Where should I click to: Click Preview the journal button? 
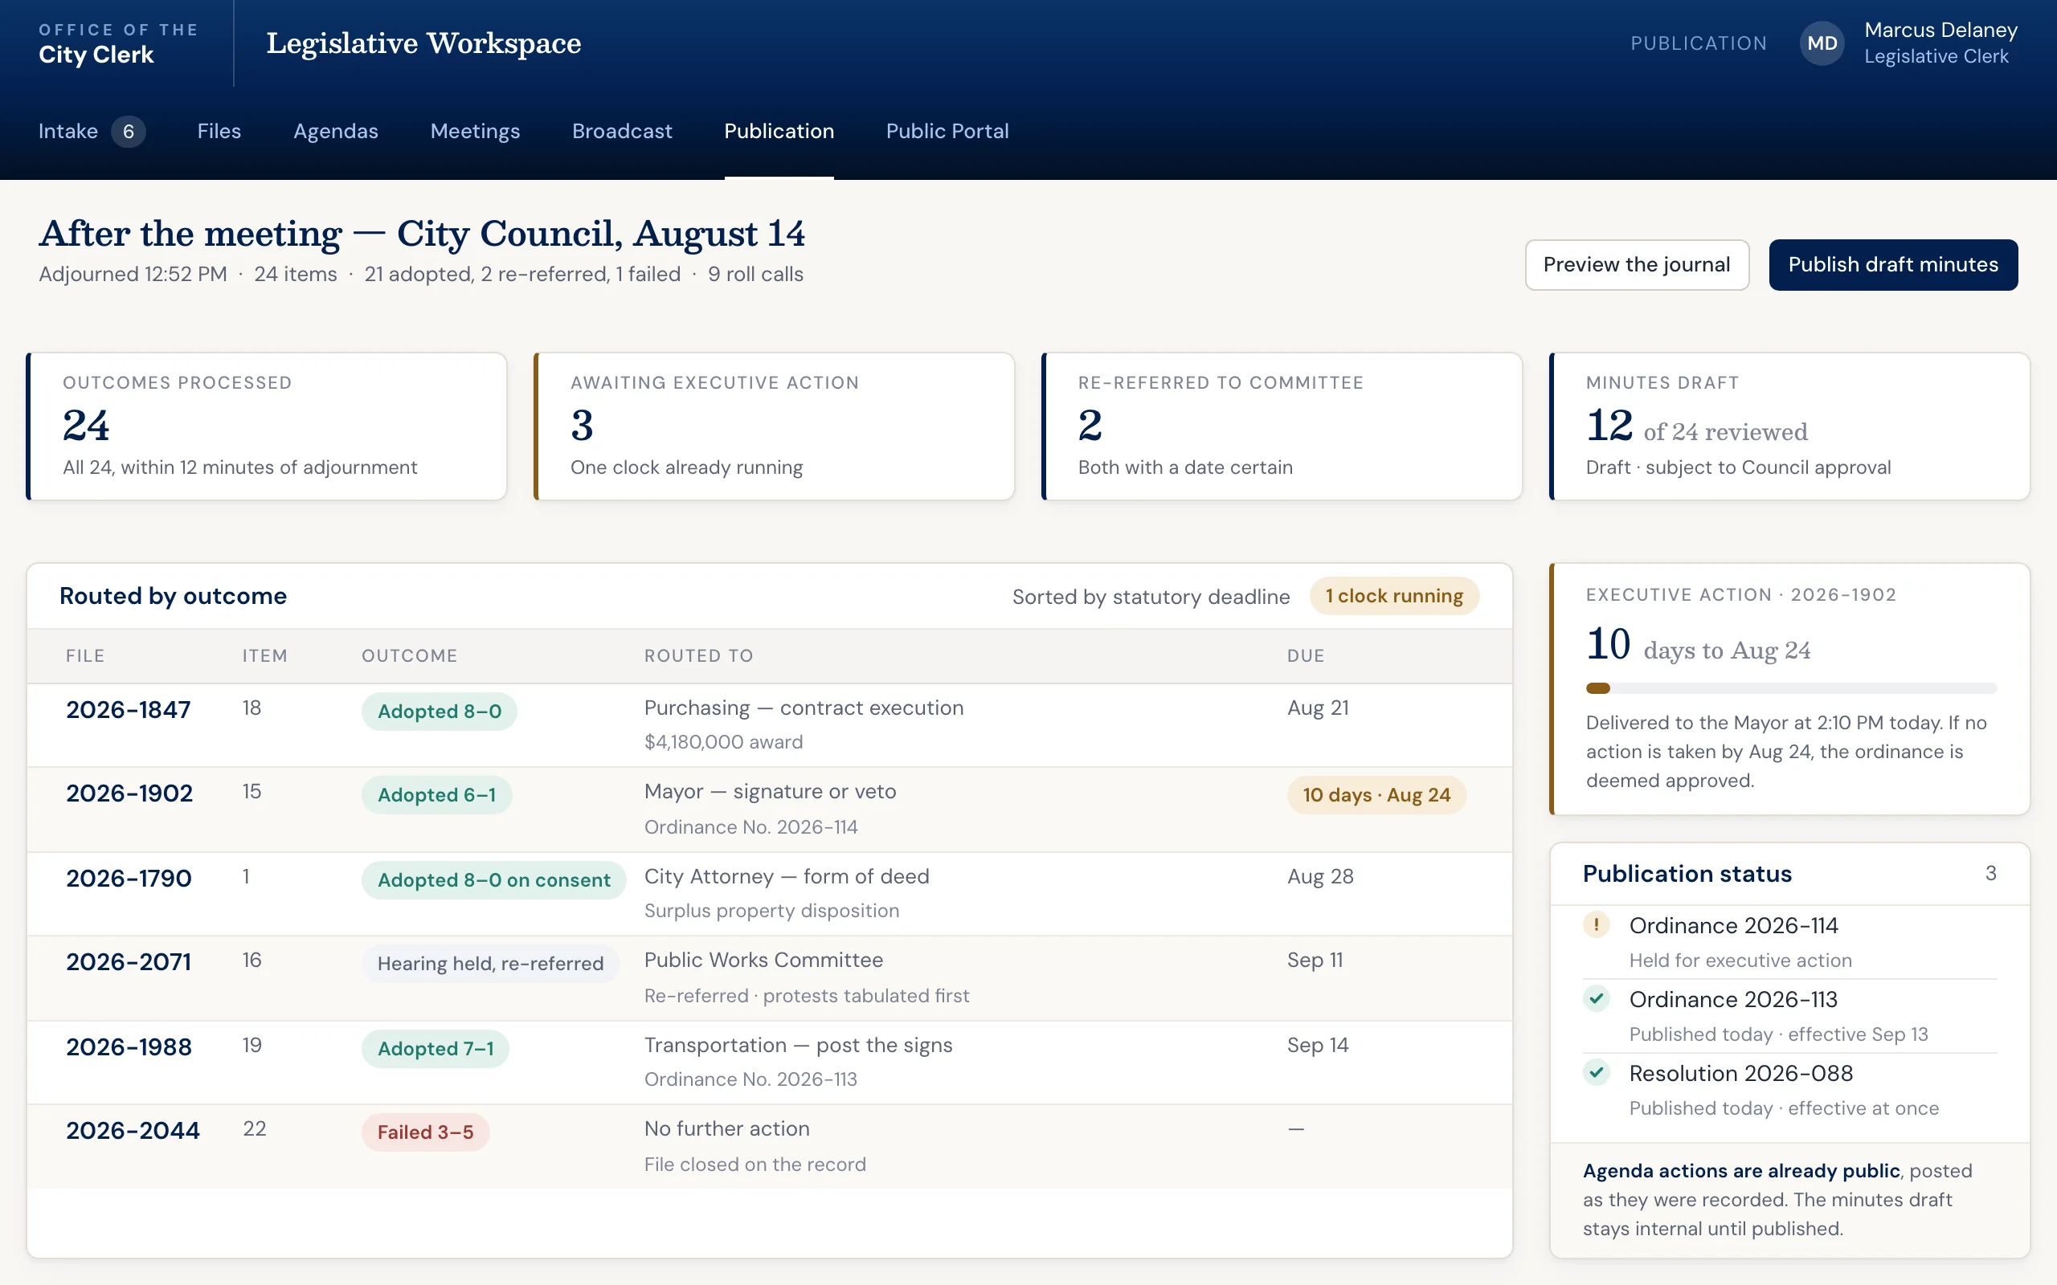pos(1636,264)
